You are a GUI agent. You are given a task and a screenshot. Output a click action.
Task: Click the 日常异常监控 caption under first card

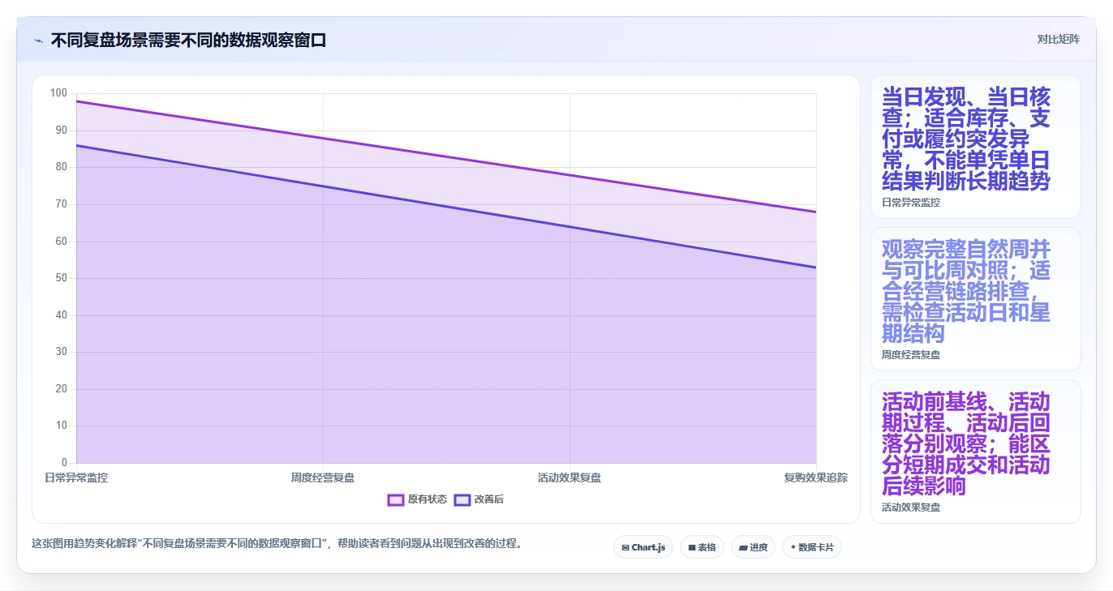pyautogui.click(x=911, y=203)
